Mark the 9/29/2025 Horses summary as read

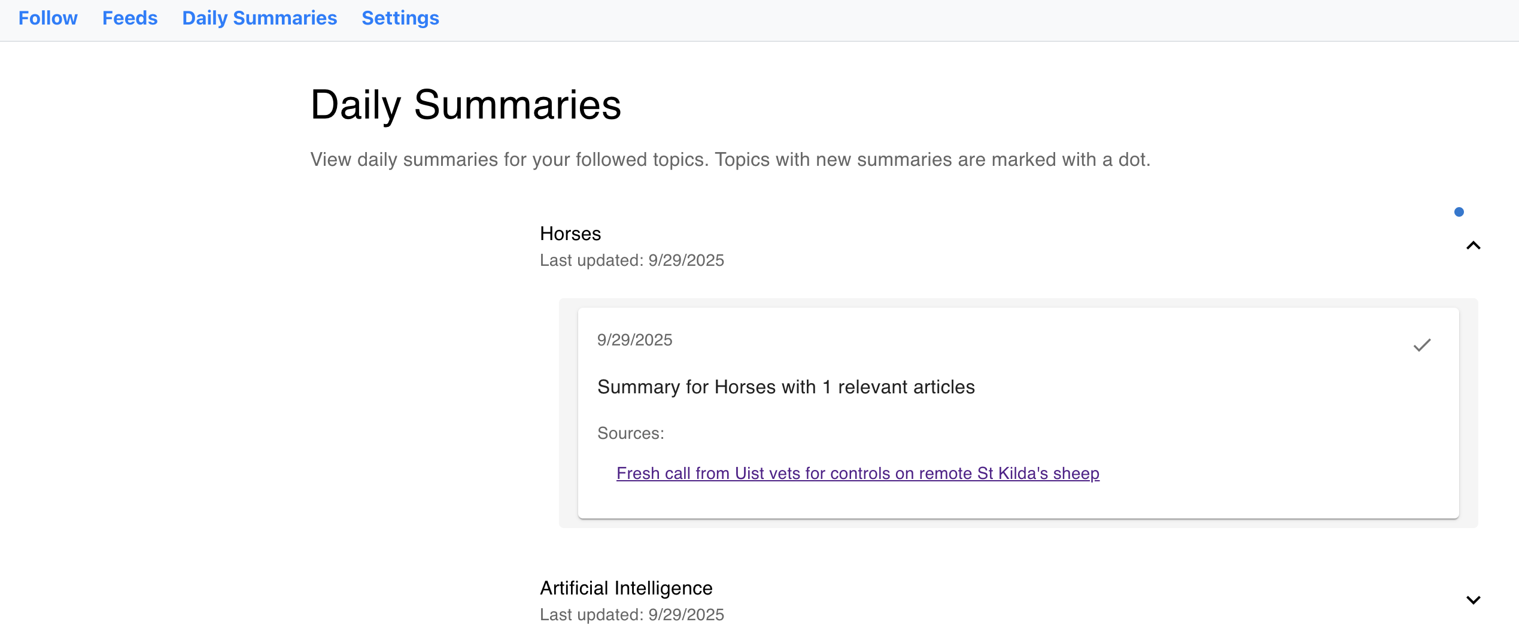pos(1422,344)
